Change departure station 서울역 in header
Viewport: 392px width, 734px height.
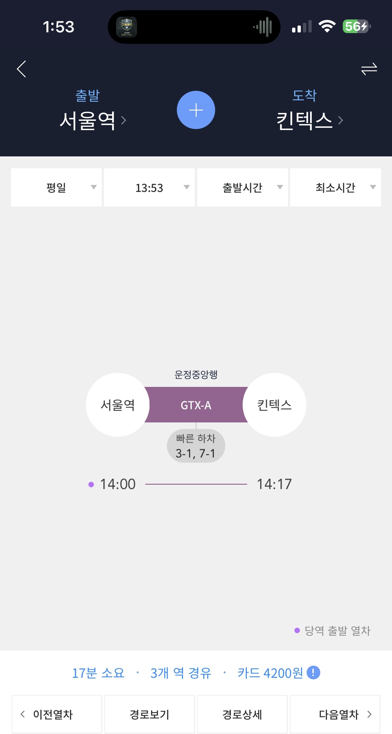click(92, 121)
